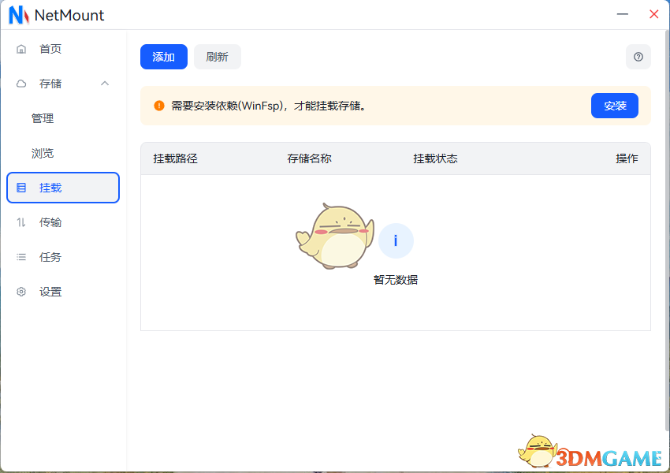
Task: Click the NetMount logo icon
Action: (17, 14)
